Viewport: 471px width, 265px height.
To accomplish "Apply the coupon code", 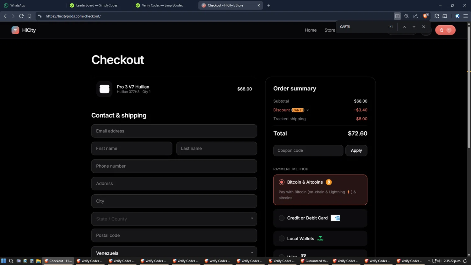I will [x=356, y=150].
